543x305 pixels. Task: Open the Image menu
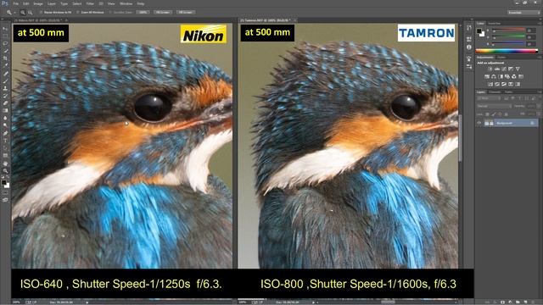pyautogui.click(x=38, y=3)
